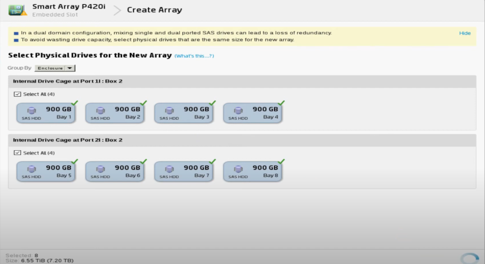Click the blue bullet beside drive capacity warning
The image size is (485, 264).
[x=16, y=40]
